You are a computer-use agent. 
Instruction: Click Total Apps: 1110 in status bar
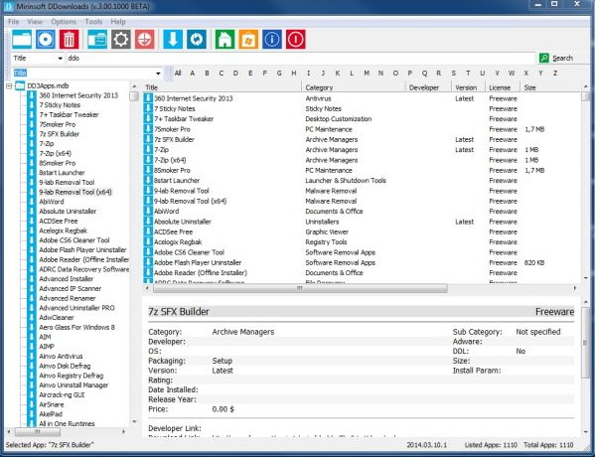pos(548,445)
